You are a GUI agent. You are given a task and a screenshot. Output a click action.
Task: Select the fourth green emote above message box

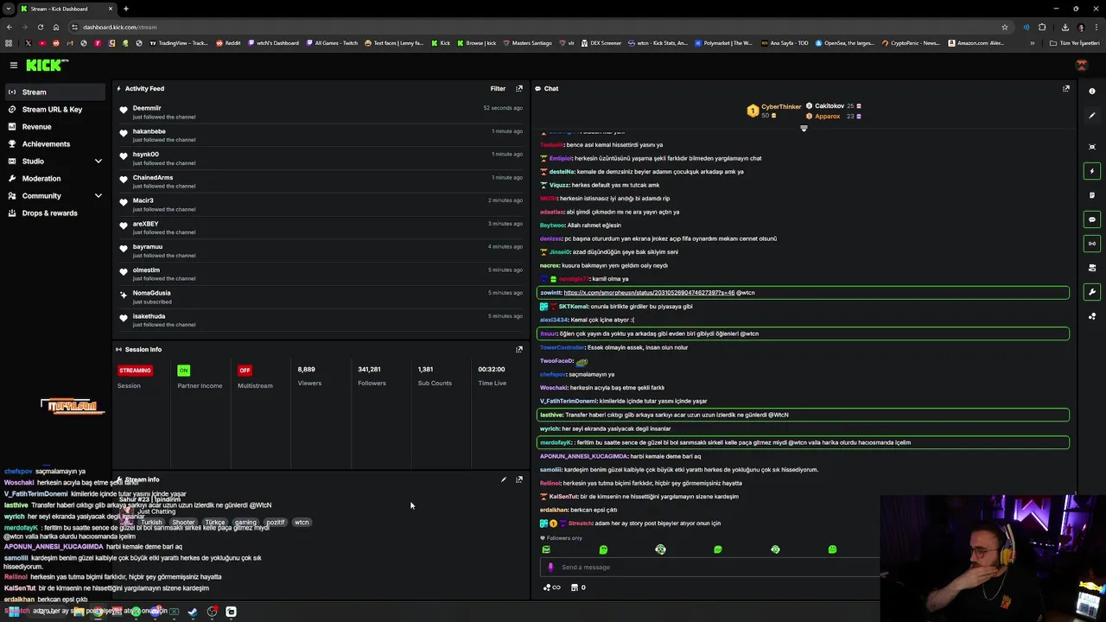click(x=717, y=549)
